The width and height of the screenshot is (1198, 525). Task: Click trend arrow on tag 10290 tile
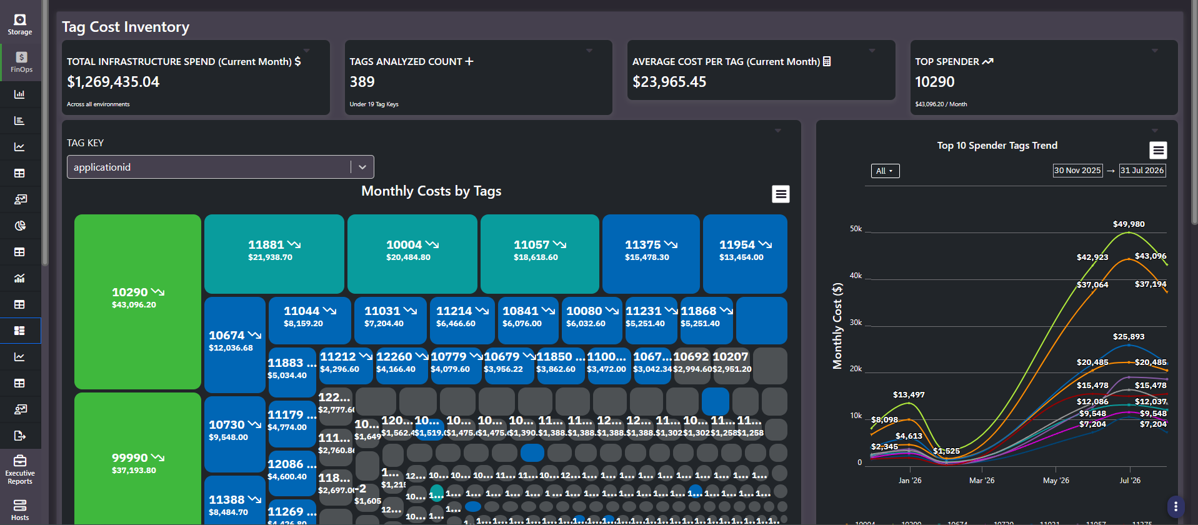157,292
